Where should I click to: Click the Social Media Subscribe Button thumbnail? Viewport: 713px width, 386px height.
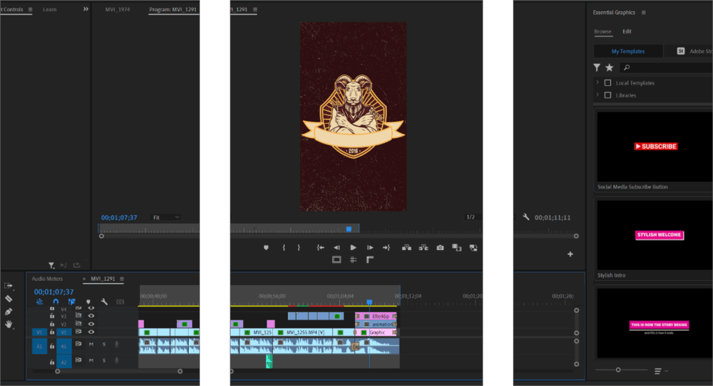tap(655, 147)
